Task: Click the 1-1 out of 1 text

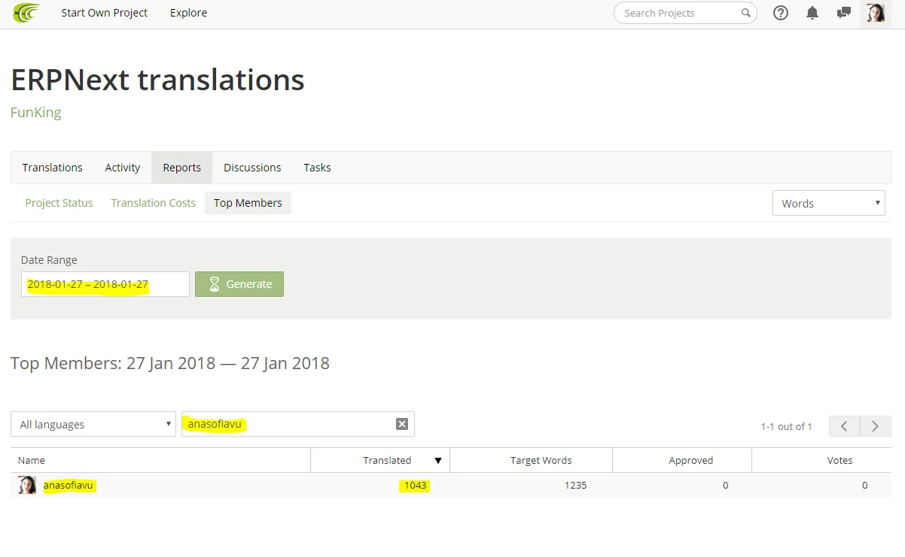Action: (786, 426)
